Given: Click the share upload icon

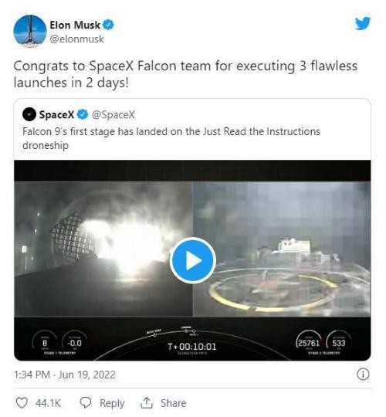Looking at the screenshot, I should coord(147,402).
